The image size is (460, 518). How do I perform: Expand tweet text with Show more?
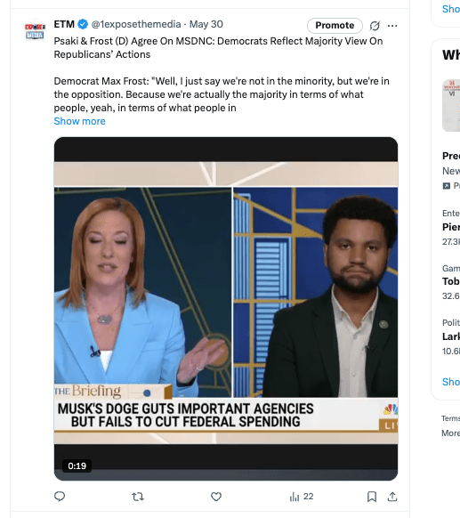[x=79, y=121]
